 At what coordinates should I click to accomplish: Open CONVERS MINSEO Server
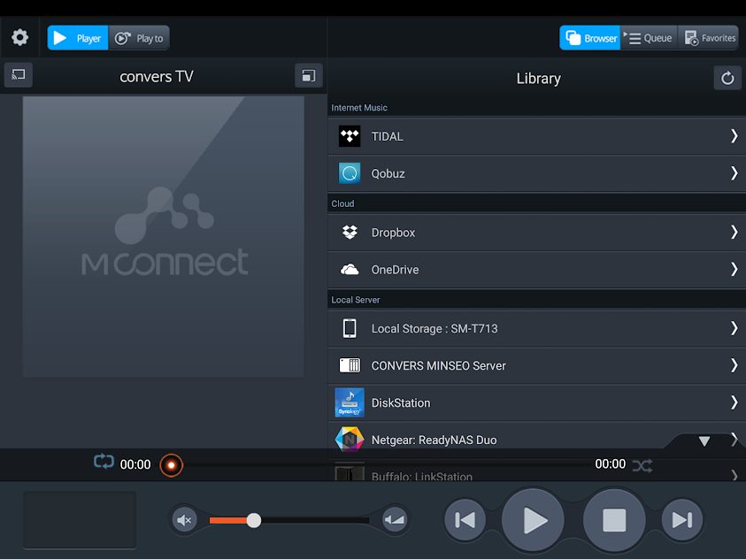[536, 365]
